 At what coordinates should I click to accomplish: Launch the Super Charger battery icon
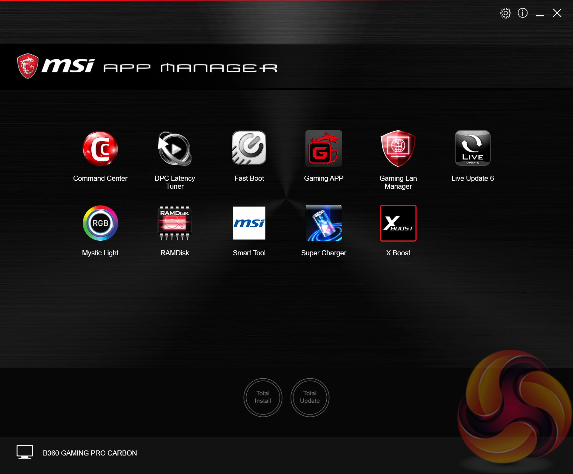pos(324,223)
